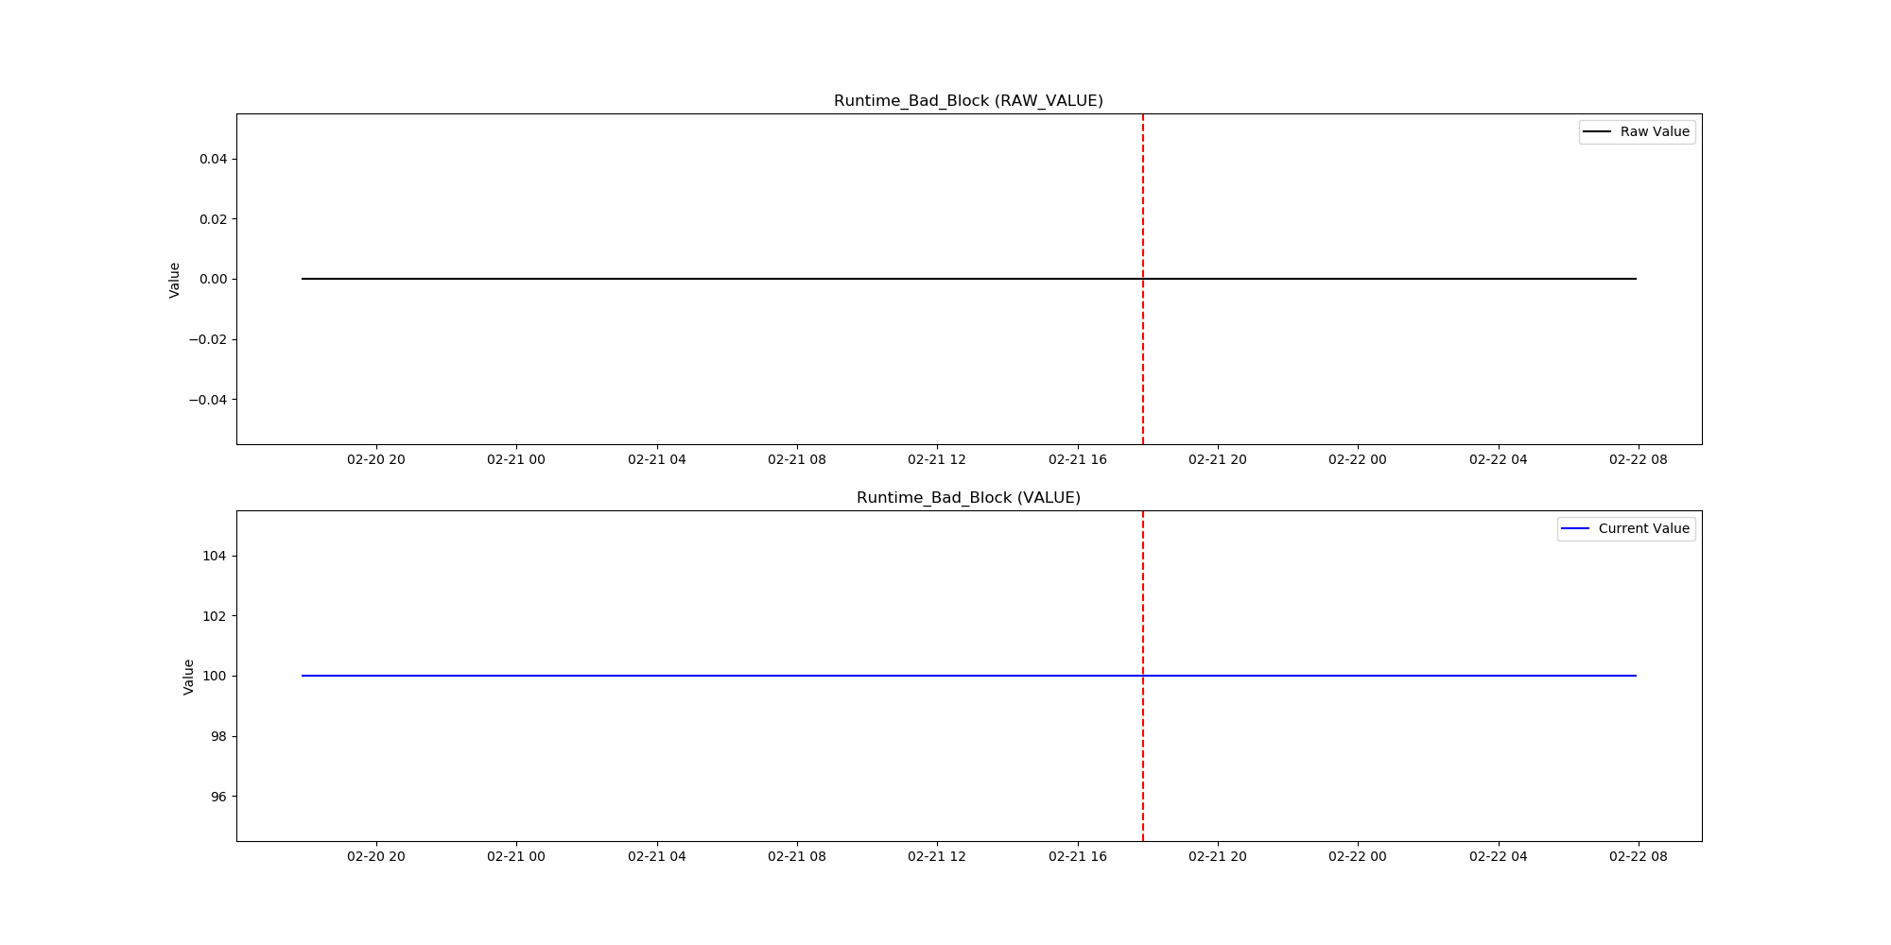Click top chart x-axis label 02-21 08
Image resolution: width=1891 pixels, height=945 pixels.
[797, 460]
